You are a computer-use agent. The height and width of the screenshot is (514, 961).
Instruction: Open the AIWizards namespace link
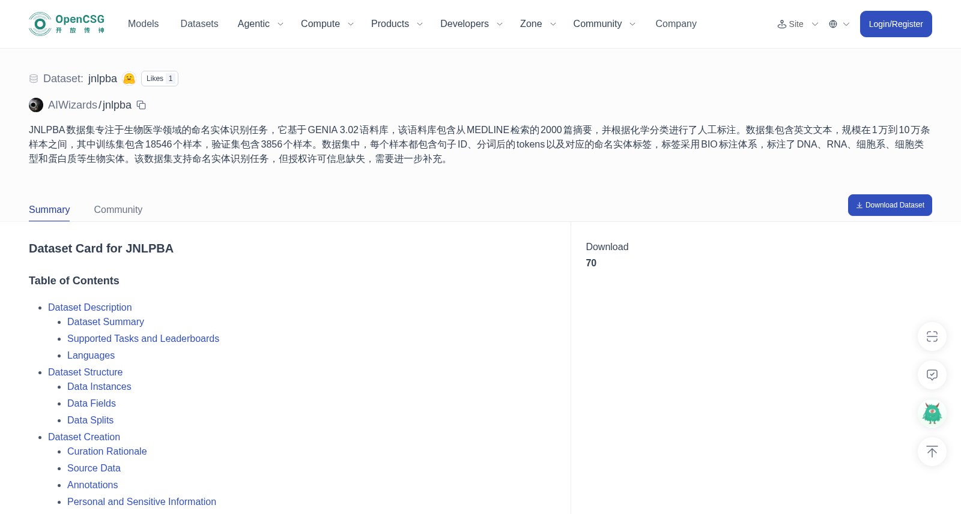tap(73, 105)
